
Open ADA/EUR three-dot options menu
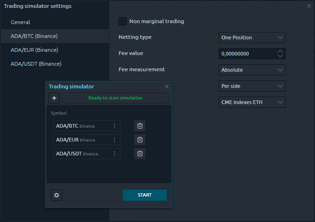tap(114, 140)
